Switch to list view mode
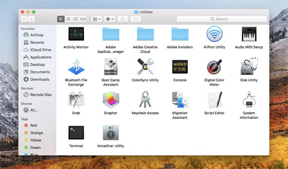This screenshot has width=288, height=169. [68, 19]
